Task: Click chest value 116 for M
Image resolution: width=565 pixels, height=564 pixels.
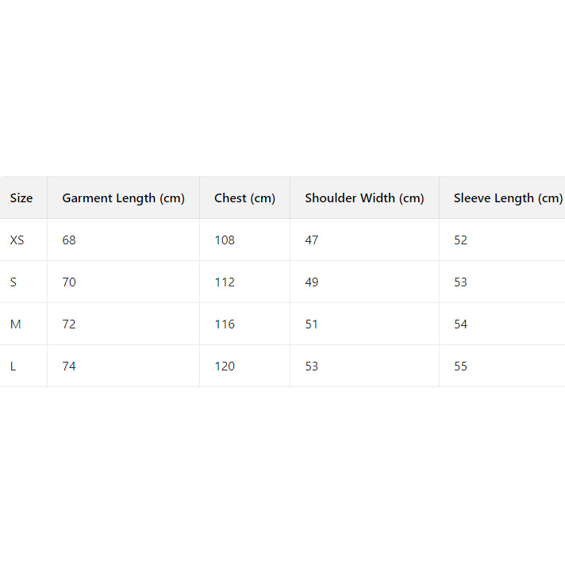Action: 225,324
